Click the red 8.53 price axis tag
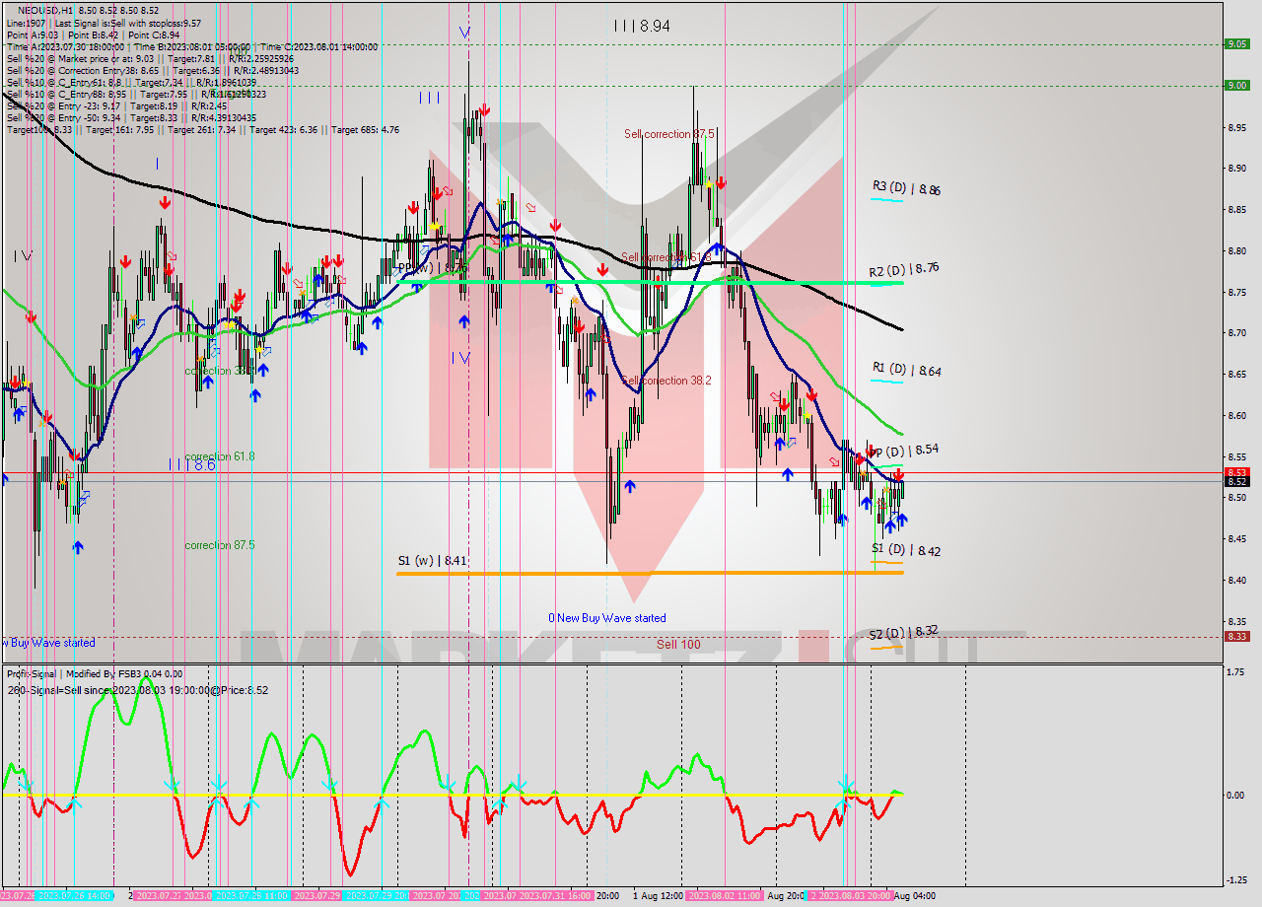Image resolution: width=1262 pixels, height=907 pixels. click(x=1236, y=472)
